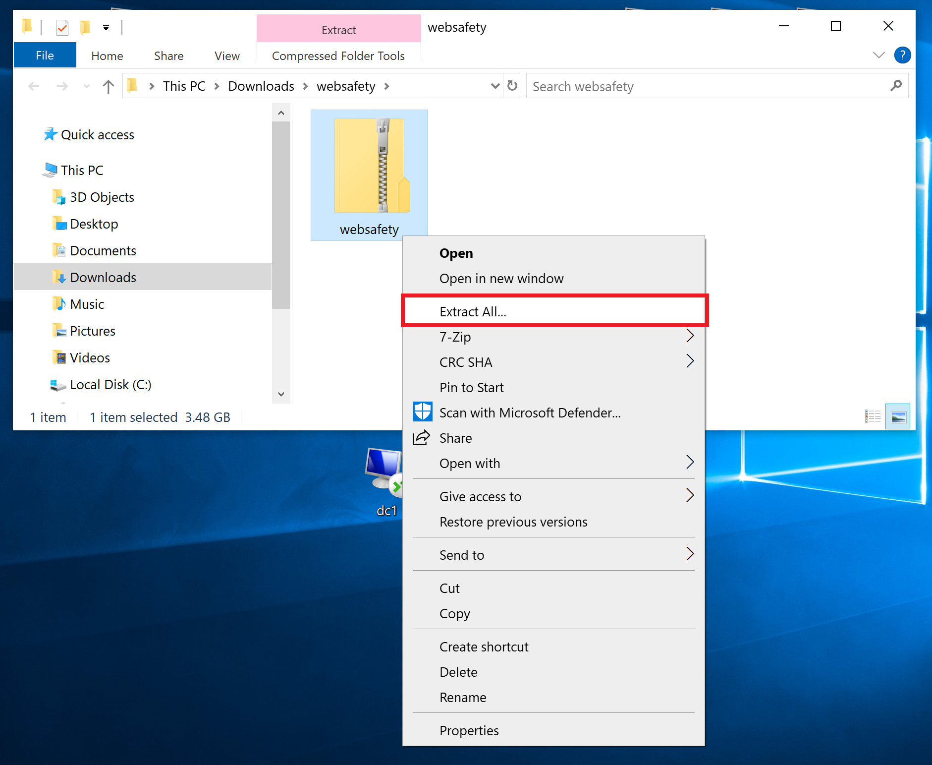Open the address bar history dropdown
932x765 pixels.
click(x=494, y=86)
